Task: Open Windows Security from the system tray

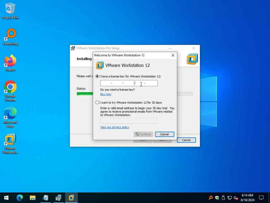Action: (217, 198)
